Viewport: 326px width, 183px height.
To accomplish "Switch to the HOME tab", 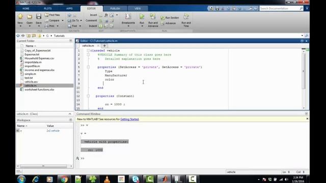I will (26, 9).
